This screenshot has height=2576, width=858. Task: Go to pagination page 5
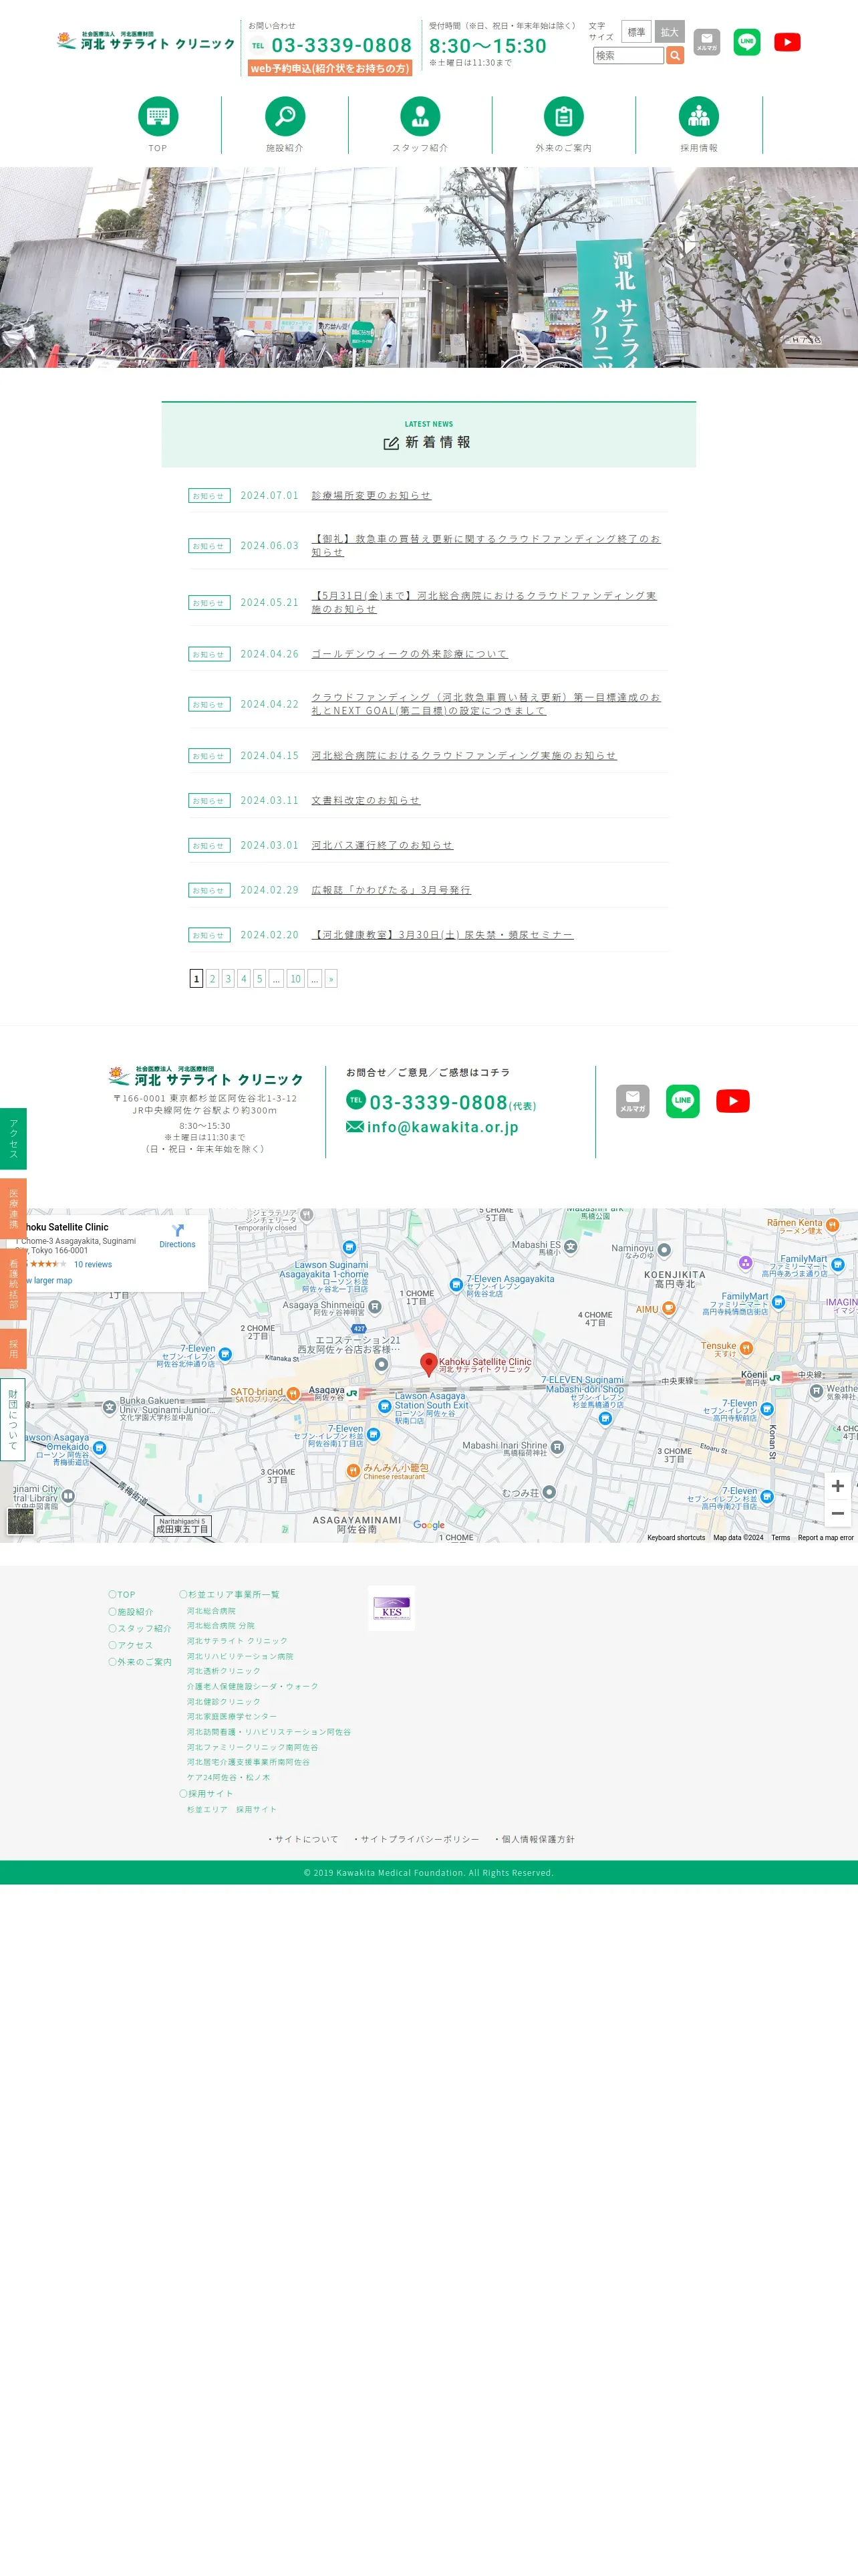[260, 979]
